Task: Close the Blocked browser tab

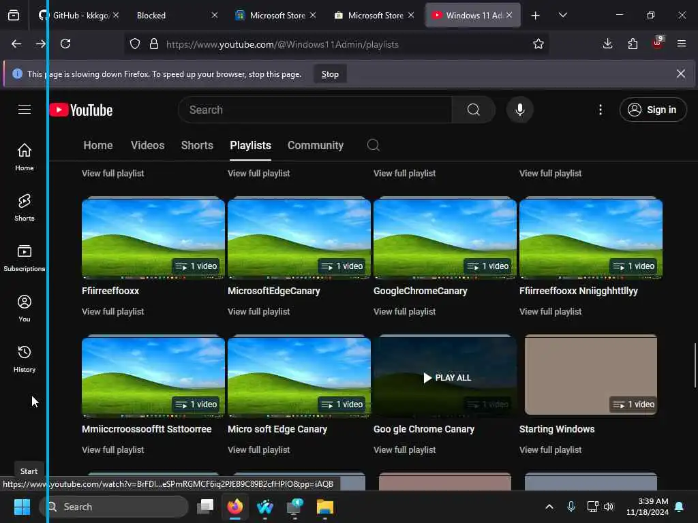Action: click(215, 15)
